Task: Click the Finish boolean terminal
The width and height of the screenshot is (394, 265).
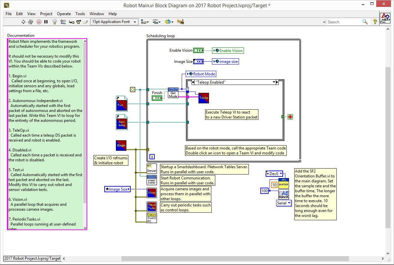Action: click(157, 98)
